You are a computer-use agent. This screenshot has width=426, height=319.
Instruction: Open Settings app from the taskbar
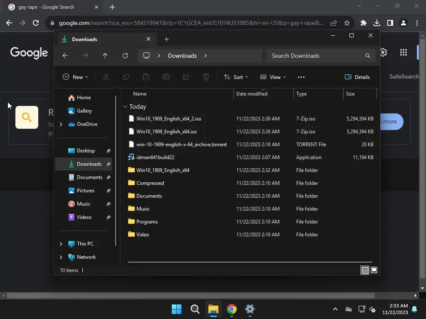tap(250, 309)
